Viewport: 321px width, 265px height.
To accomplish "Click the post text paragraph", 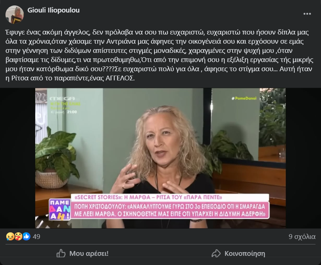I will pyautogui.click(x=160, y=55).
